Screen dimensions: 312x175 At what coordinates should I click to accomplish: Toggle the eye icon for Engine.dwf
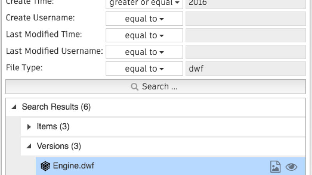[x=291, y=167]
